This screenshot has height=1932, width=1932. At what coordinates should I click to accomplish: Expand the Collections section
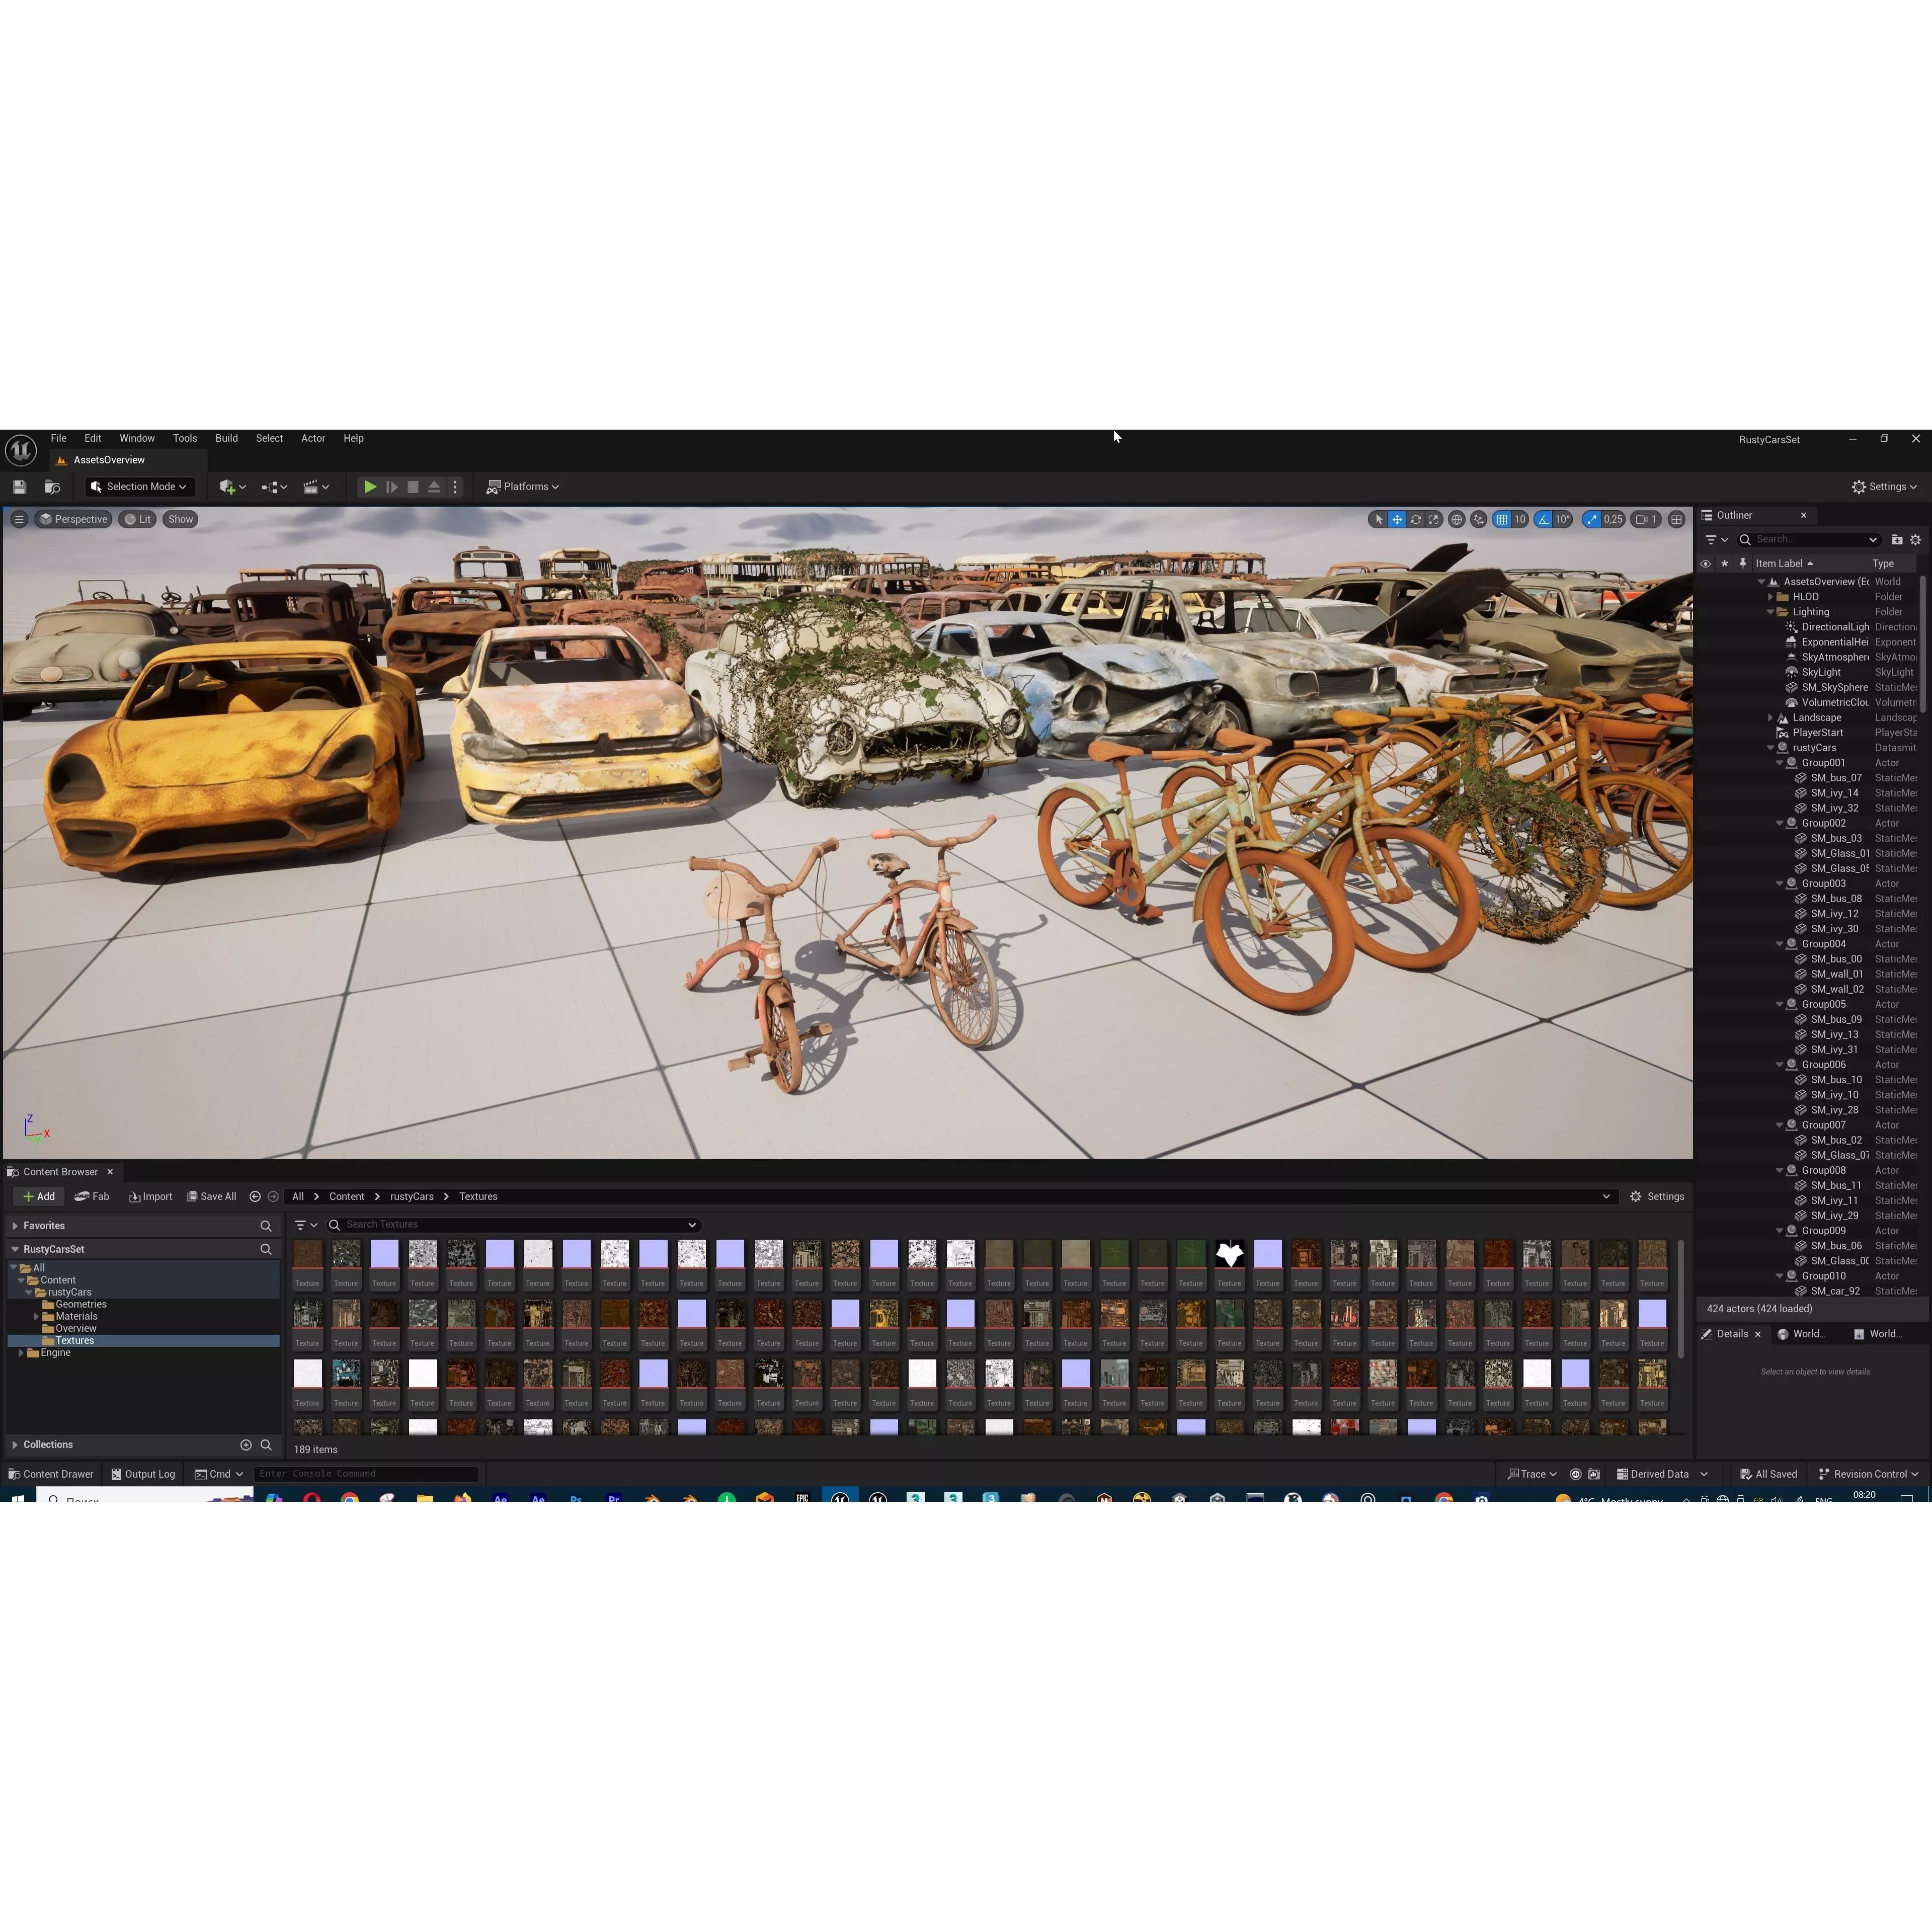(15, 1445)
